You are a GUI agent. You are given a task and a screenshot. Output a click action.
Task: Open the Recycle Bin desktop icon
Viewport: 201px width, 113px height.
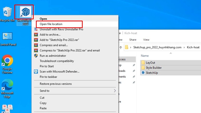(x=7, y=13)
